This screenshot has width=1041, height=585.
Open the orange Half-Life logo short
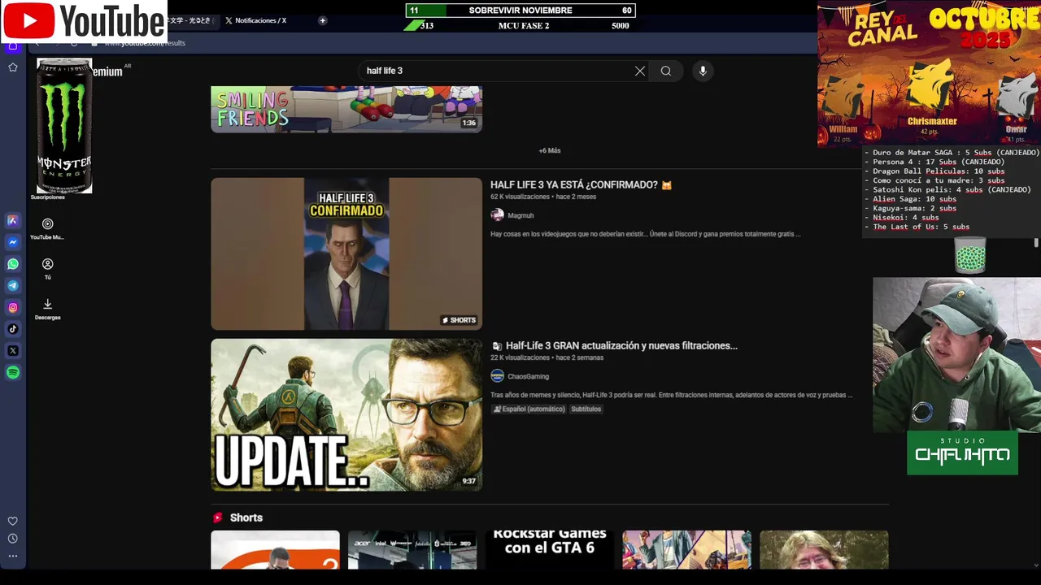click(x=275, y=550)
